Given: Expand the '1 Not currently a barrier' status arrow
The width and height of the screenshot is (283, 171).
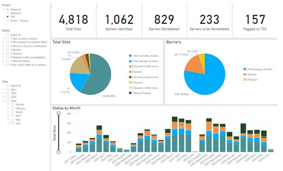Looking at the screenshot, I should [x=4, y=38].
